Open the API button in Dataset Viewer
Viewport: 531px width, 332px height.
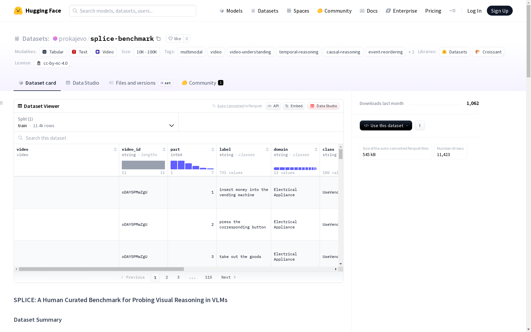coord(273,106)
